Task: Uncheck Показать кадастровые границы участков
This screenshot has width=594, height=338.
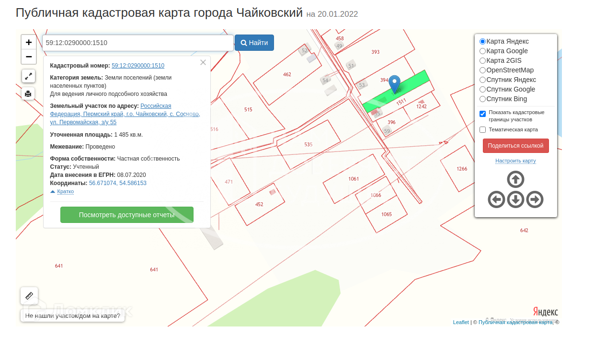Action: tap(483, 114)
